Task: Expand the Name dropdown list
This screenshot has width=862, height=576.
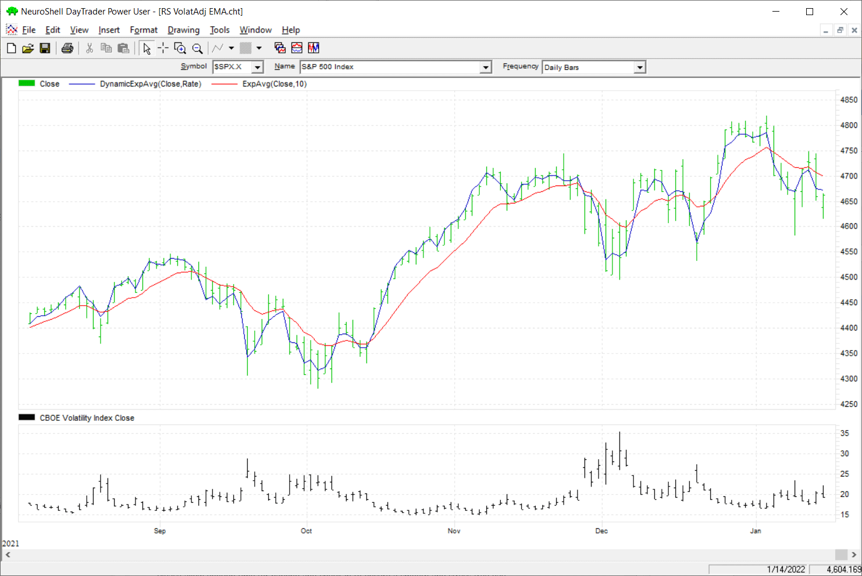Action: click(x=486, y=67)
